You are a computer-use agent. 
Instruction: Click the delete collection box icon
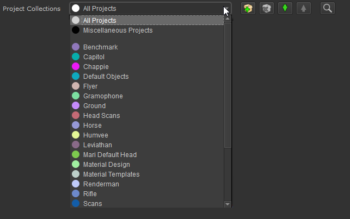click(x=266, y=9)
